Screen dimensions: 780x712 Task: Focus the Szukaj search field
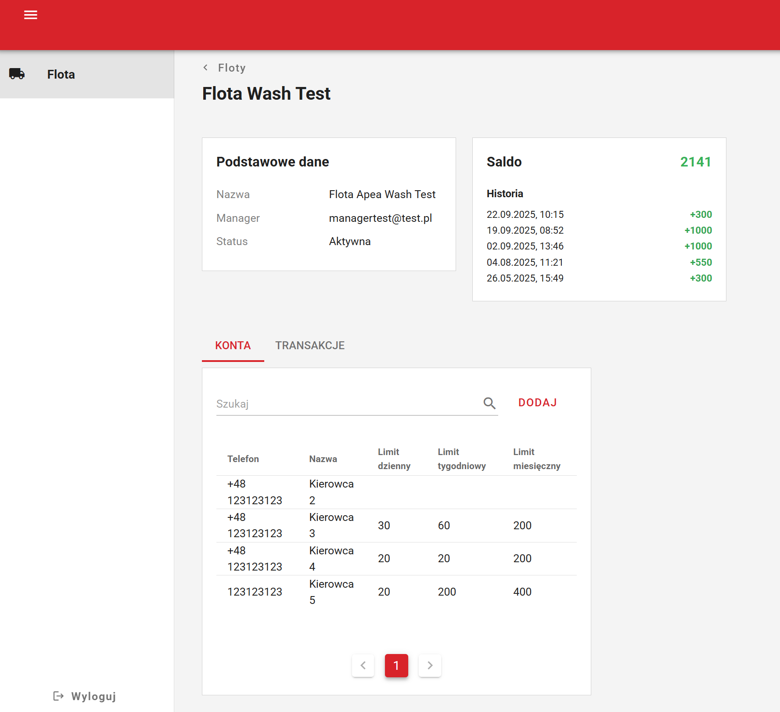347,404
